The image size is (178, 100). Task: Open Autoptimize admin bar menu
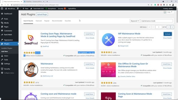click(x=51, y=9)
